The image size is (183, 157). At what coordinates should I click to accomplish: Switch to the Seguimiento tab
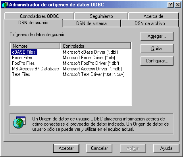101,16
